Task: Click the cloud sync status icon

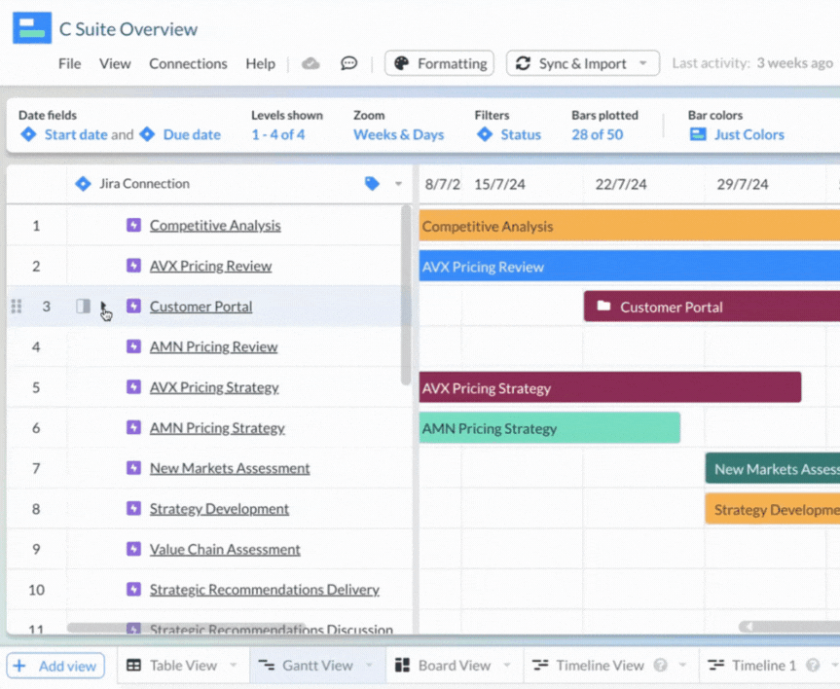Action: tap(311, 63)
